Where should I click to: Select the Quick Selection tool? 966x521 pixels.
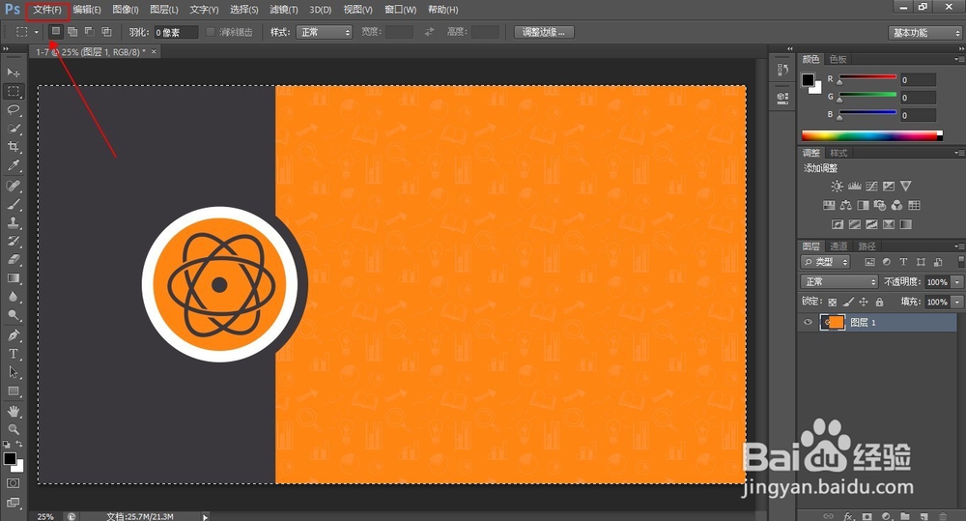click(13, 129)
